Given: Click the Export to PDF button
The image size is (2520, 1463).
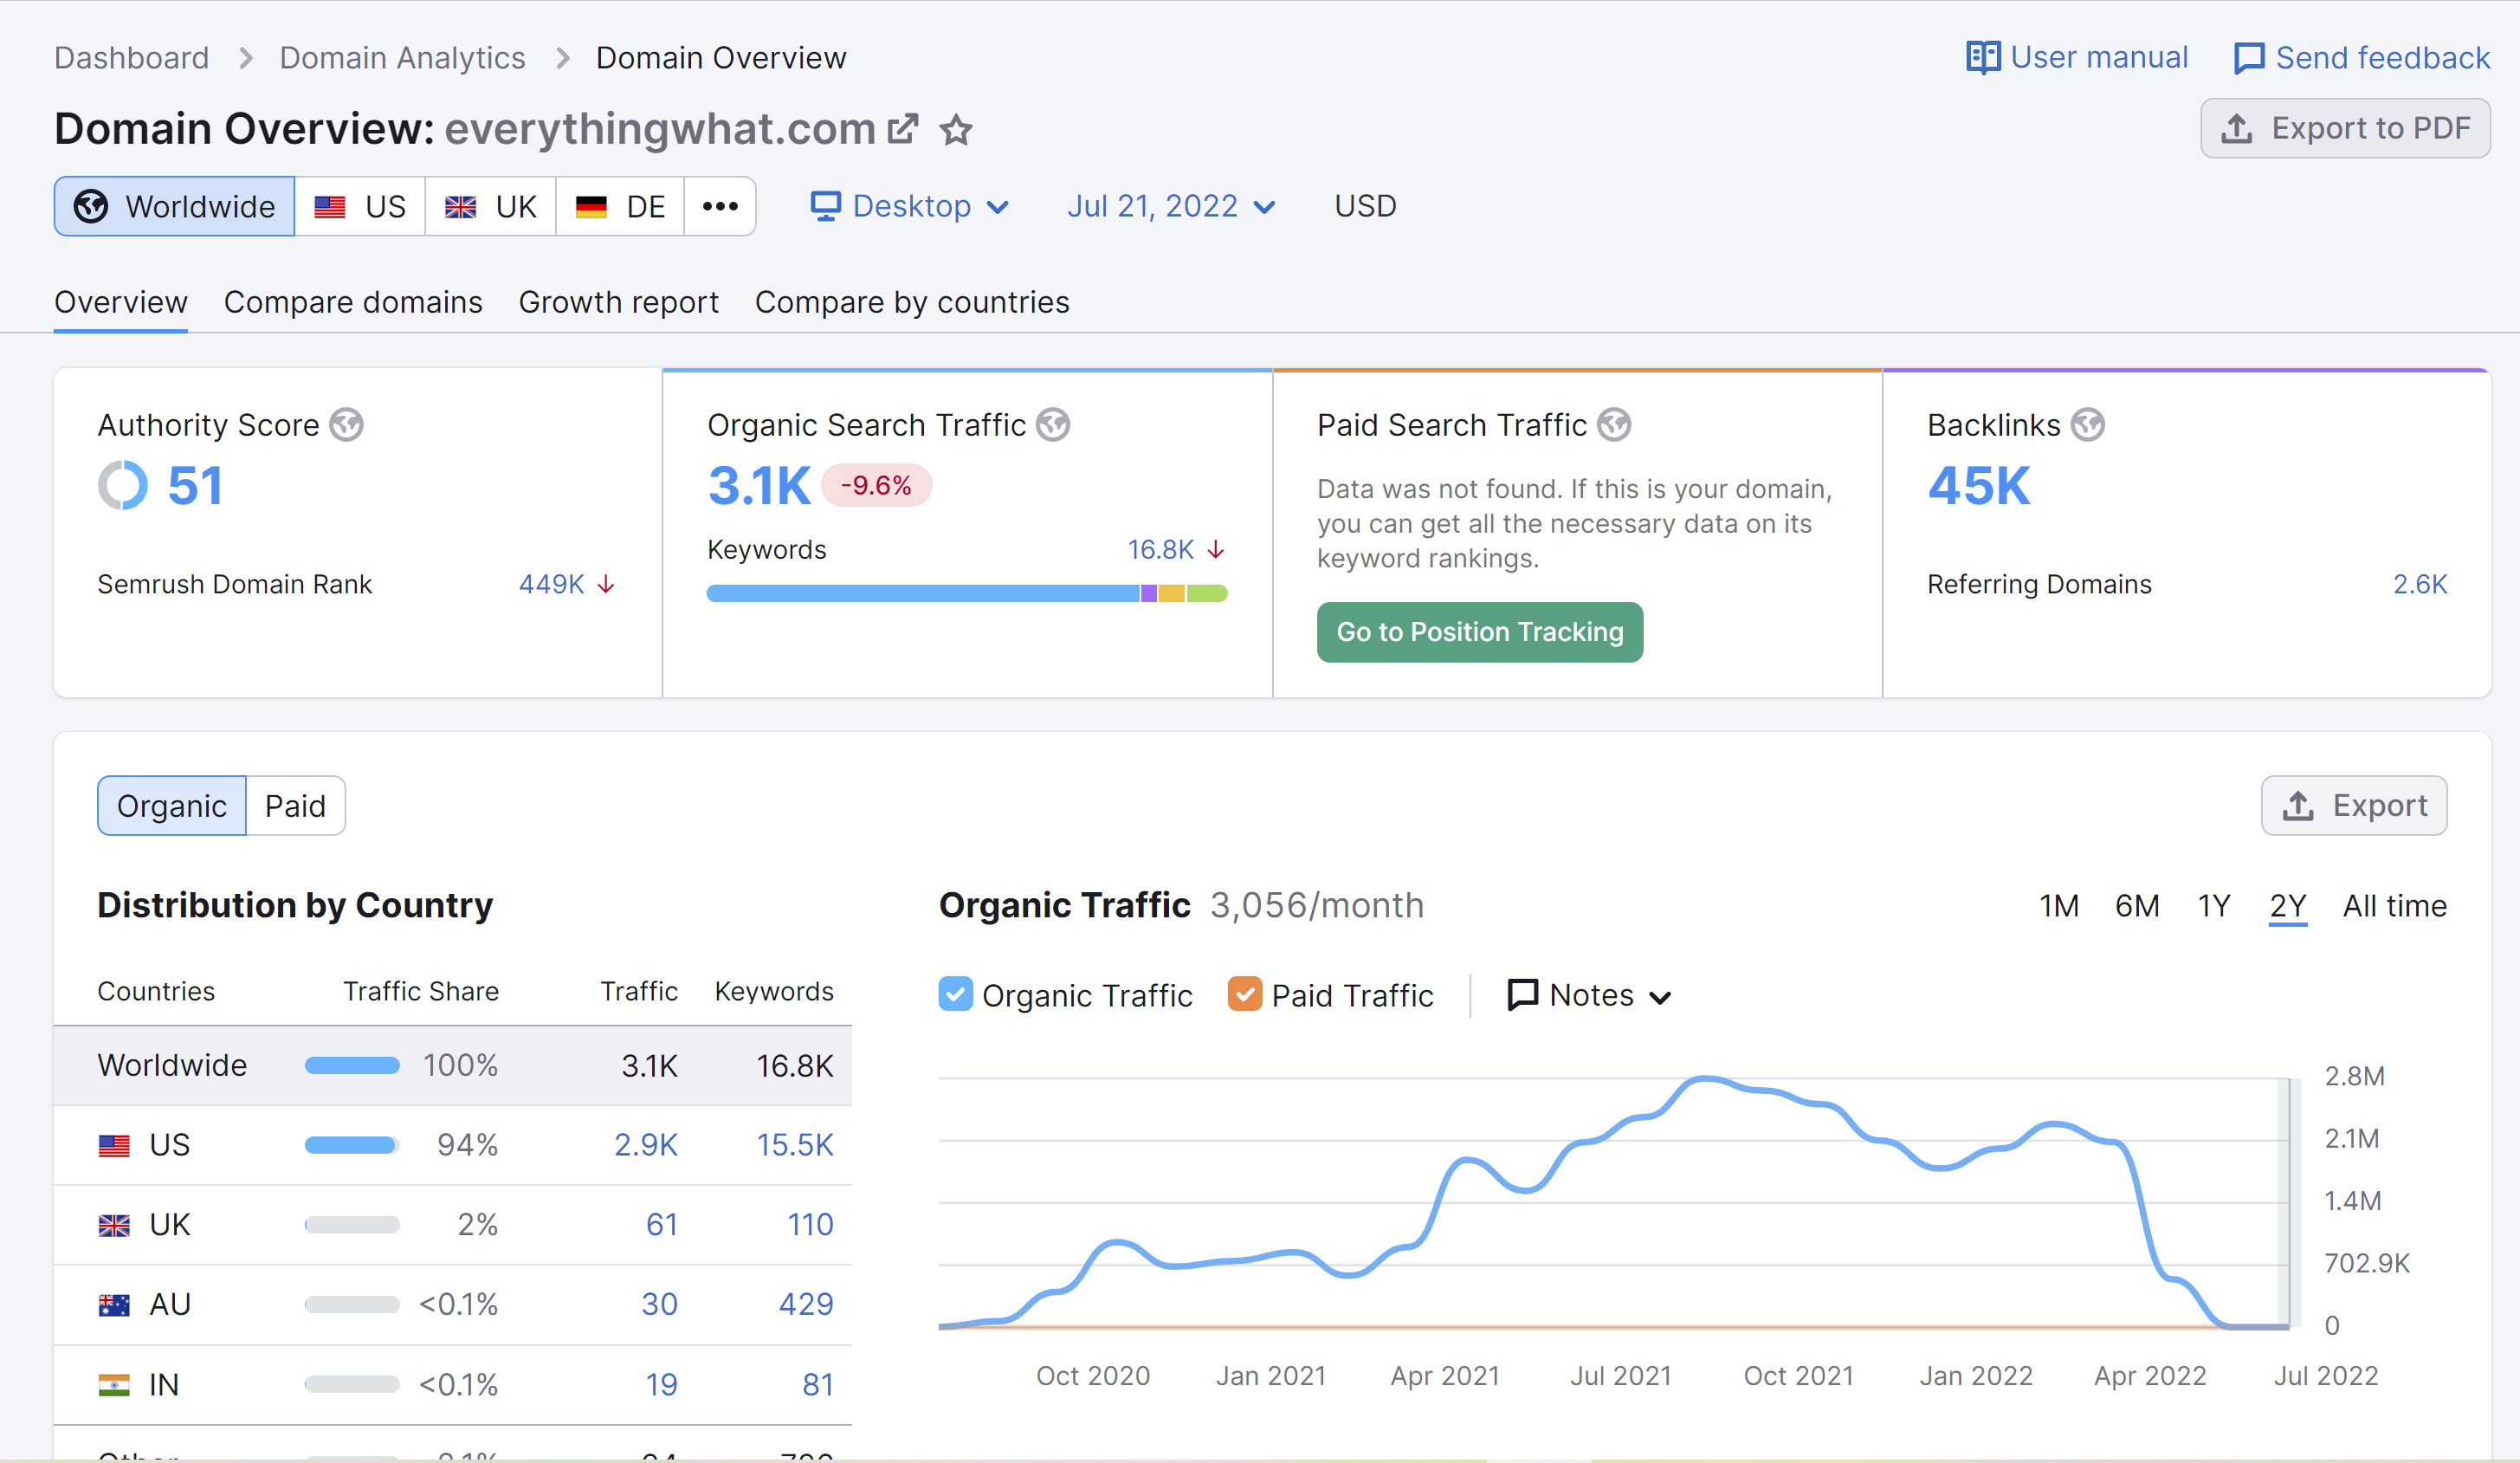Looking at the screenshot, I should coord(2345,128).
